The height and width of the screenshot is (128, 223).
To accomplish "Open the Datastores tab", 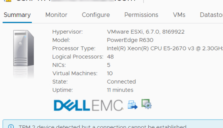I will click(211, 15).
